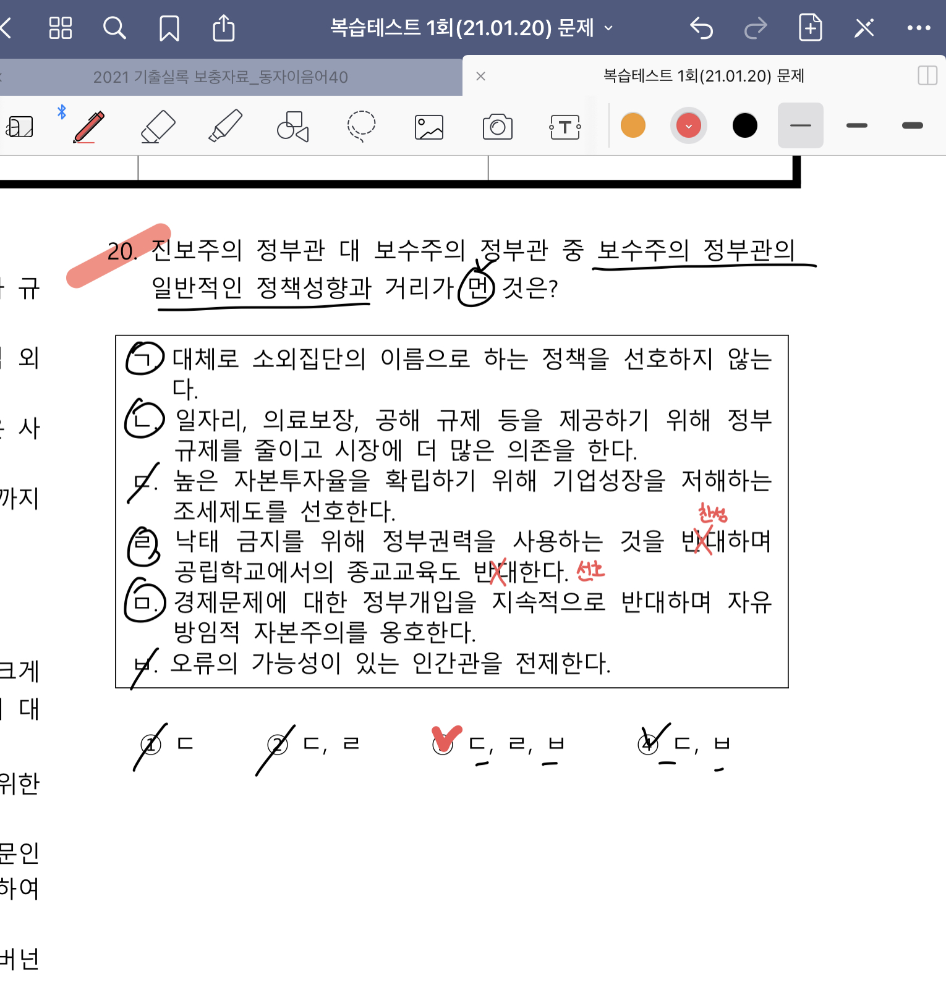Toggle the zoom window tool
Screen dimensions: 946x1006
click(x=20, y=127)
